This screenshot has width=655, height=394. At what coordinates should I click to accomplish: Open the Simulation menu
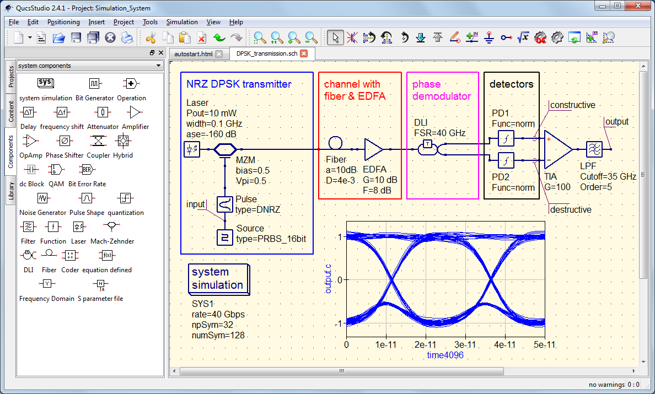tap(181, 22)
